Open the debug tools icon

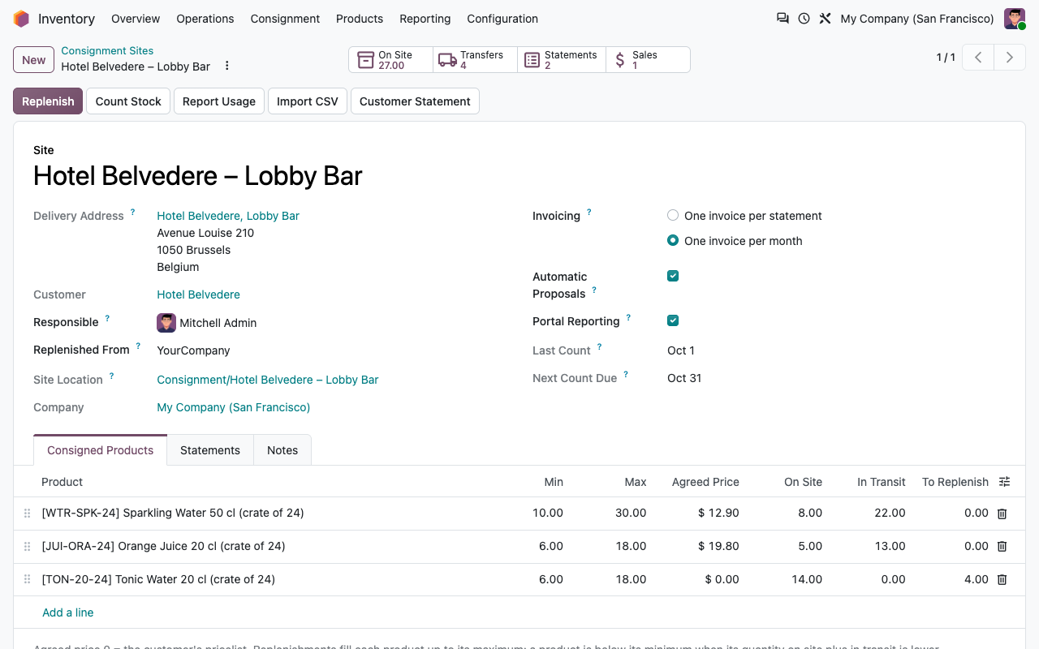[x=825, y=19]
